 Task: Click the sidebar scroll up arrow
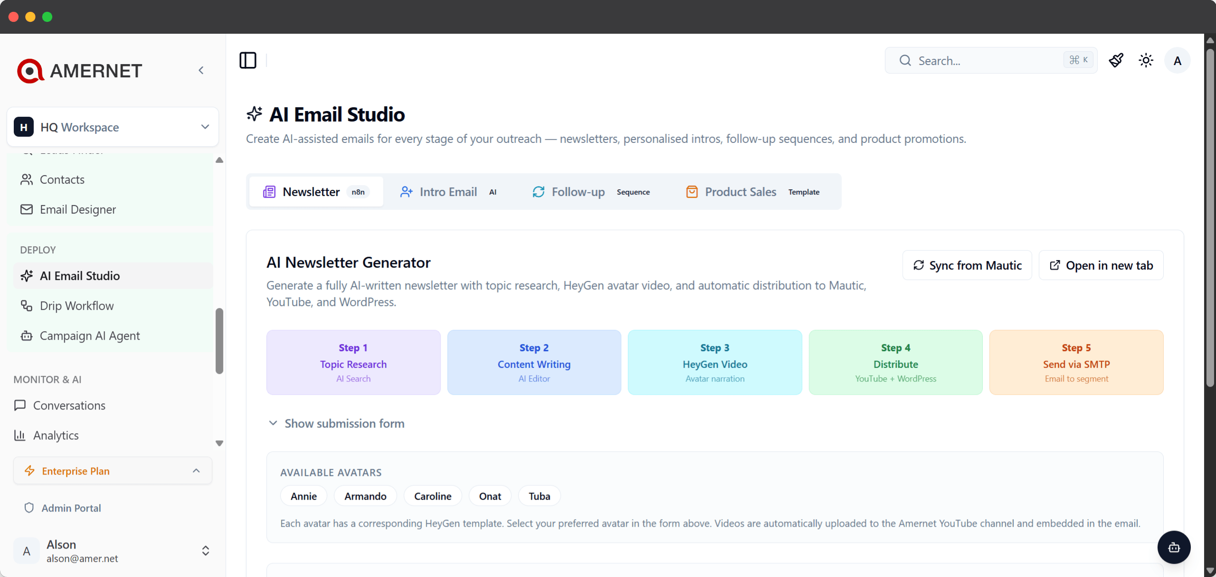pos(219,160)
